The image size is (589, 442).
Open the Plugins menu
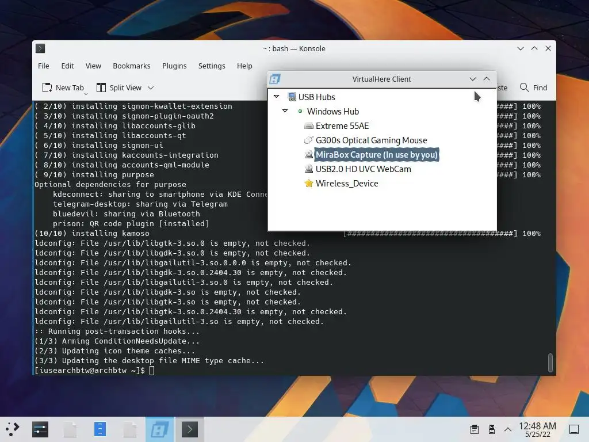[x=174, y=66]
